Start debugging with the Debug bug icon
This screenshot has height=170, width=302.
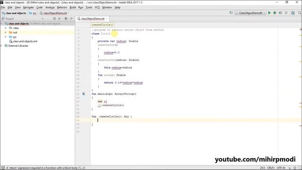coord(275,13)
